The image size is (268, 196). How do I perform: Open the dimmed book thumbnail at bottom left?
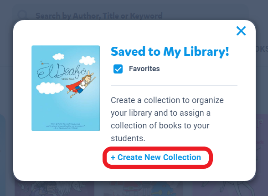(54, 189)
